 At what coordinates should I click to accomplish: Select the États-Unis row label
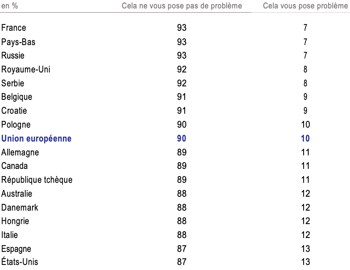(19, 262)
